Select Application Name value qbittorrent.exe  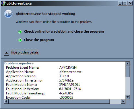pos(70,72)
